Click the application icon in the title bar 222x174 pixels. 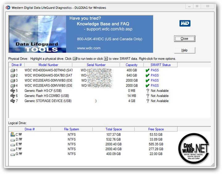[8, 7]
